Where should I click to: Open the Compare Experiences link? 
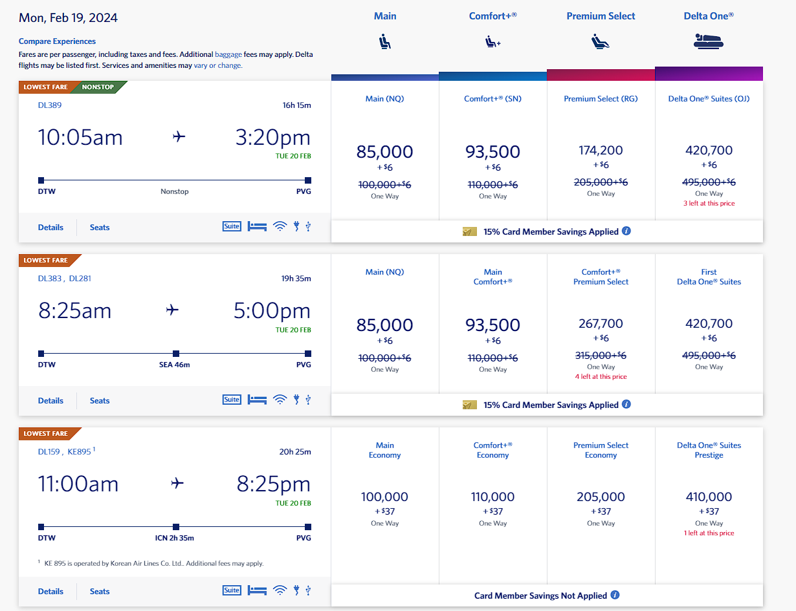[58, 41]
